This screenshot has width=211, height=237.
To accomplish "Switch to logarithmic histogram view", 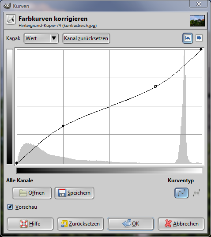I will pyautogui.click(x=199, y=38).
